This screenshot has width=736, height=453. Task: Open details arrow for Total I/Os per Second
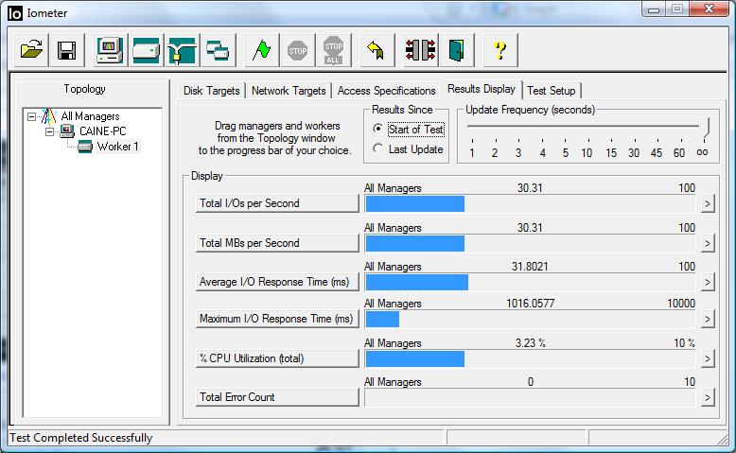[708, 203]
